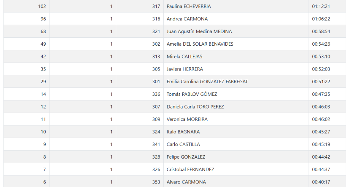The width and height of the screenshot is (355, 187).
Task: Select Cristobal FERNANDEZ's name
Action: pos(190,169)
